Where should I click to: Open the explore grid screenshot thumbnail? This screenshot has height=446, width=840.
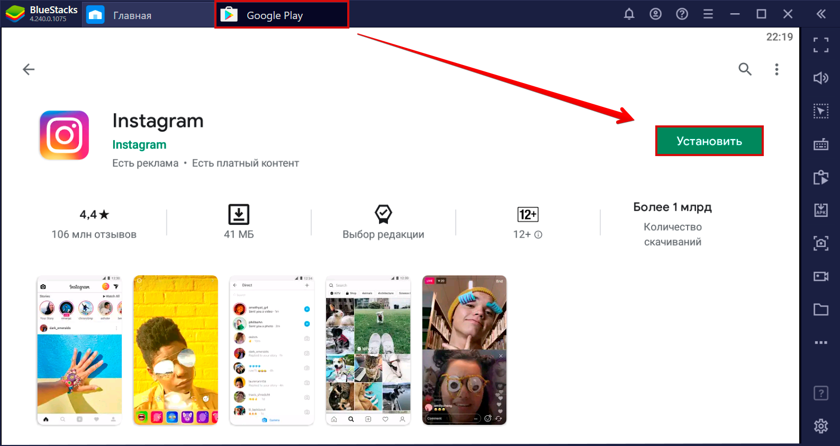[368, 350]
